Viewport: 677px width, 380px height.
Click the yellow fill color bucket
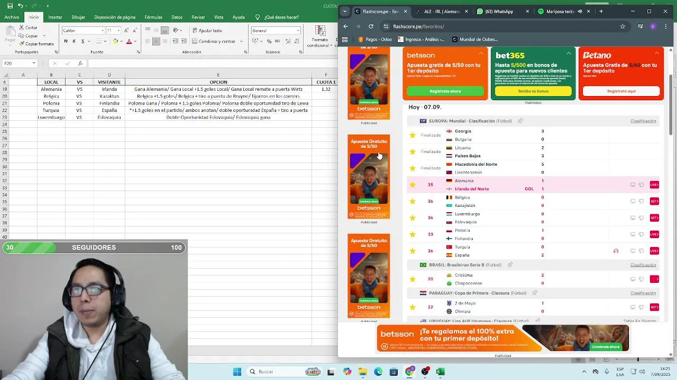tap(115, 41)
